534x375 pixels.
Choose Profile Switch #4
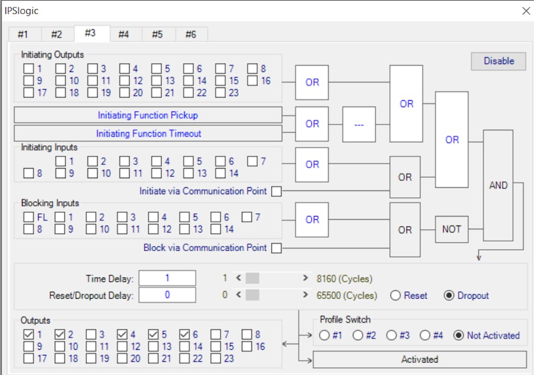click(425, 336)
